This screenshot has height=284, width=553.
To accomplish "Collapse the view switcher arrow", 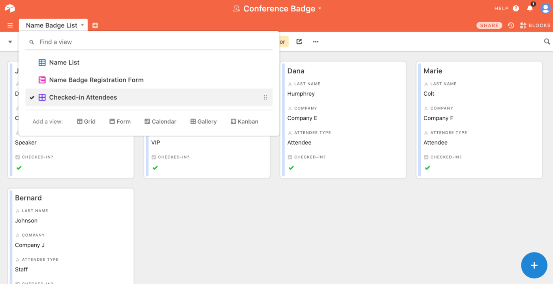I will tap(10, 42).
